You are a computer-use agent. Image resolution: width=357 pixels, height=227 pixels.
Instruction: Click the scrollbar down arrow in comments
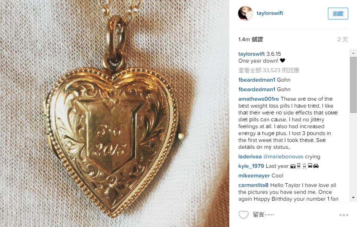coord(353,198)
